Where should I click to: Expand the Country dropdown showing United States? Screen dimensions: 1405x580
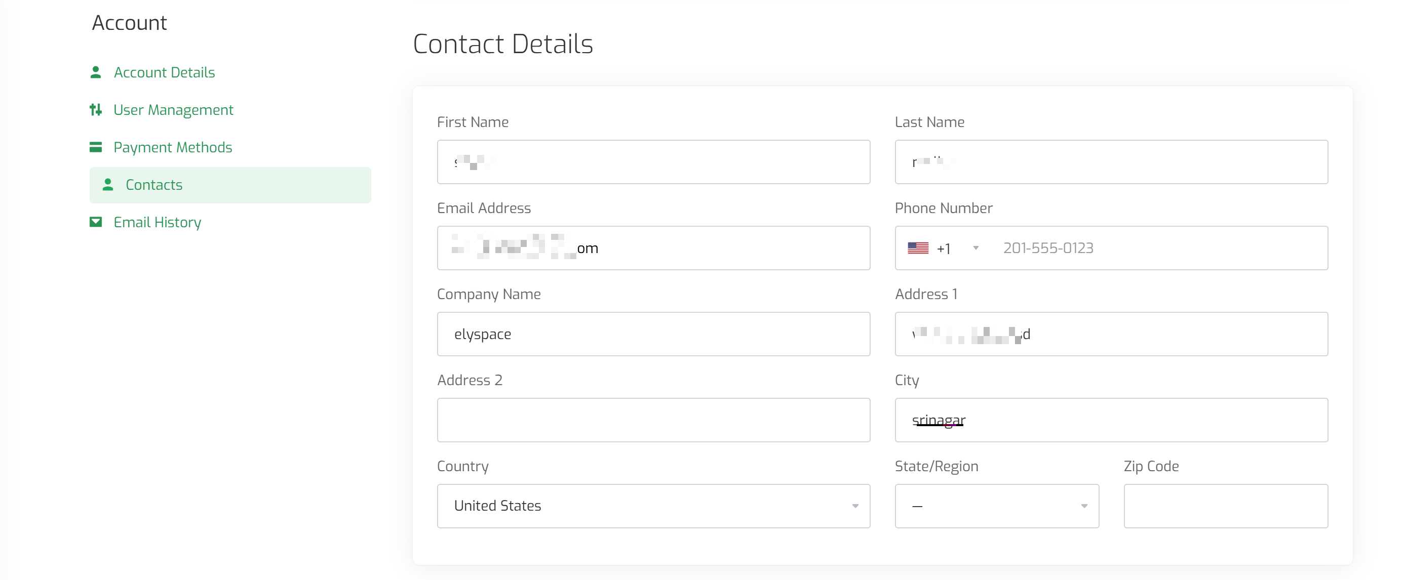click(x=653, y=506)
